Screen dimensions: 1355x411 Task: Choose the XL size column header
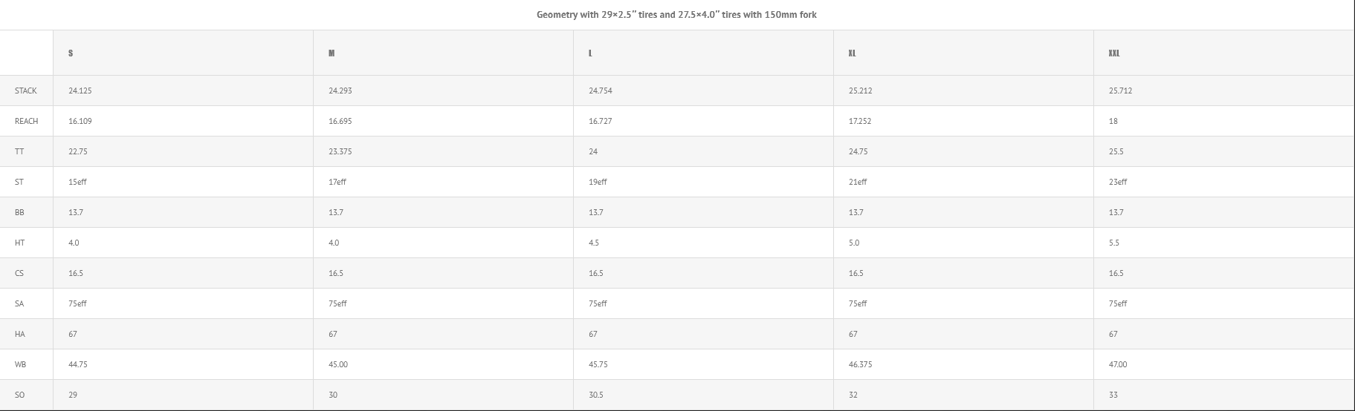click(x=853, y=53)
